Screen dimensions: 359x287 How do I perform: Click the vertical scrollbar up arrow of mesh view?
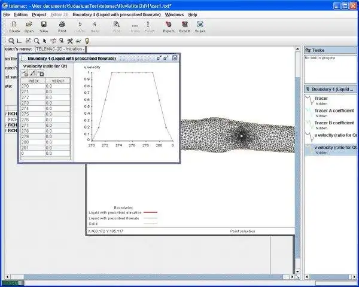pyautogui.click(x=297, y=49)
